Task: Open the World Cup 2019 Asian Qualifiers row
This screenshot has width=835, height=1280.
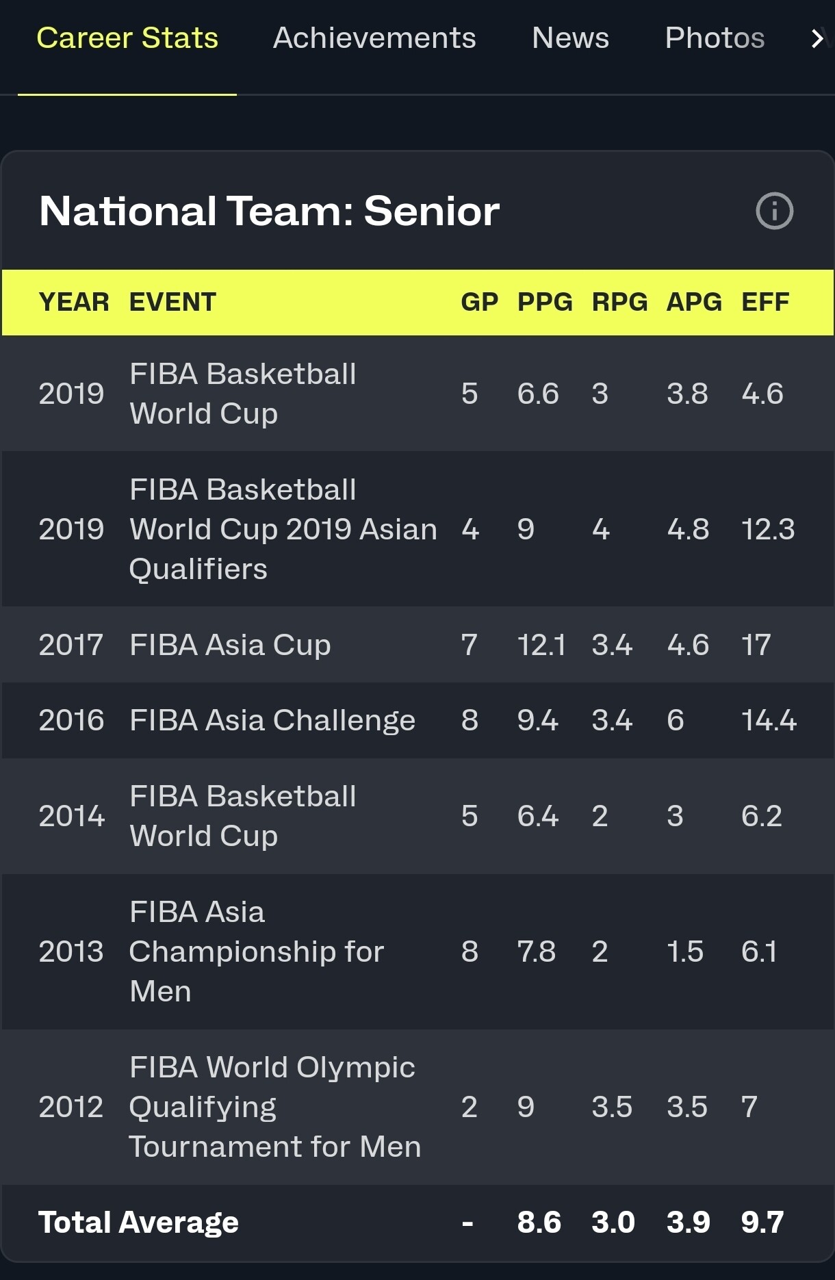Action: tap(417, 529)
